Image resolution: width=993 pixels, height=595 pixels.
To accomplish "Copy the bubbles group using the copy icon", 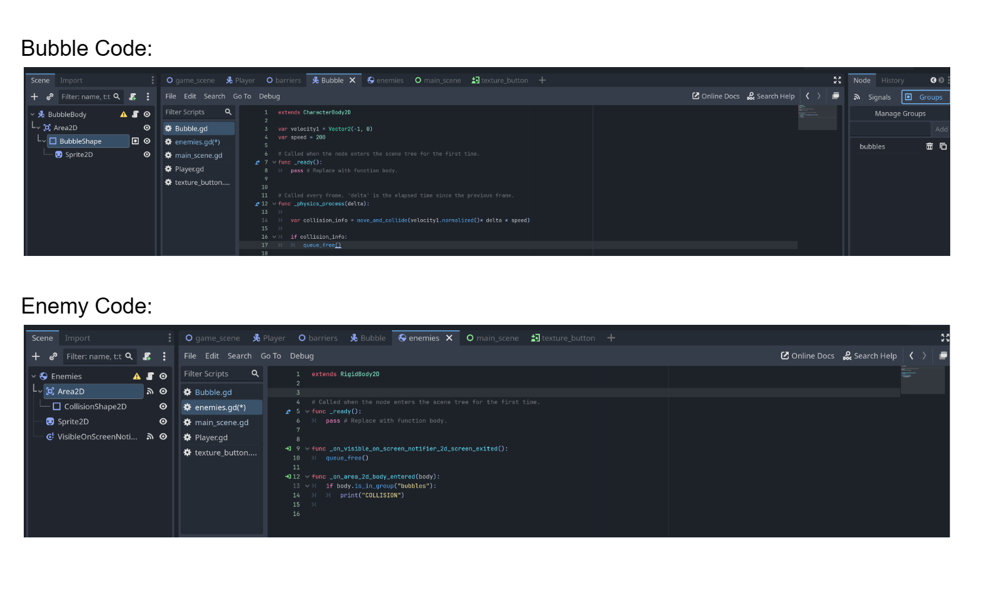I will coord(943,146).
